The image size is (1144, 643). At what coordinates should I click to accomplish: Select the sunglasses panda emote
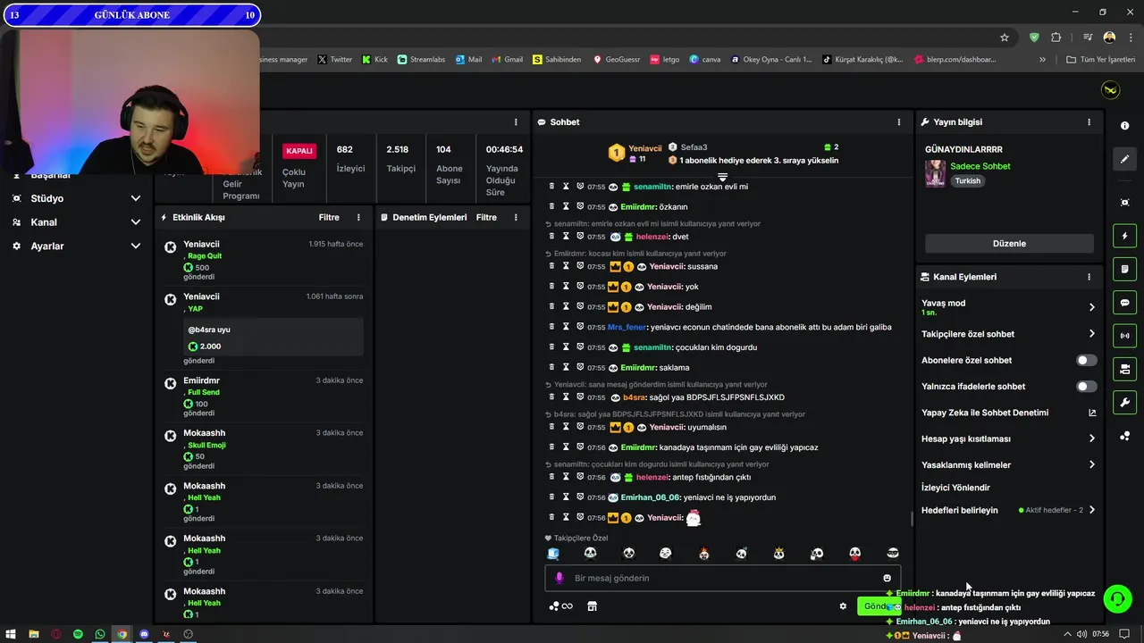pyautogui.click(x=892, y=554)
